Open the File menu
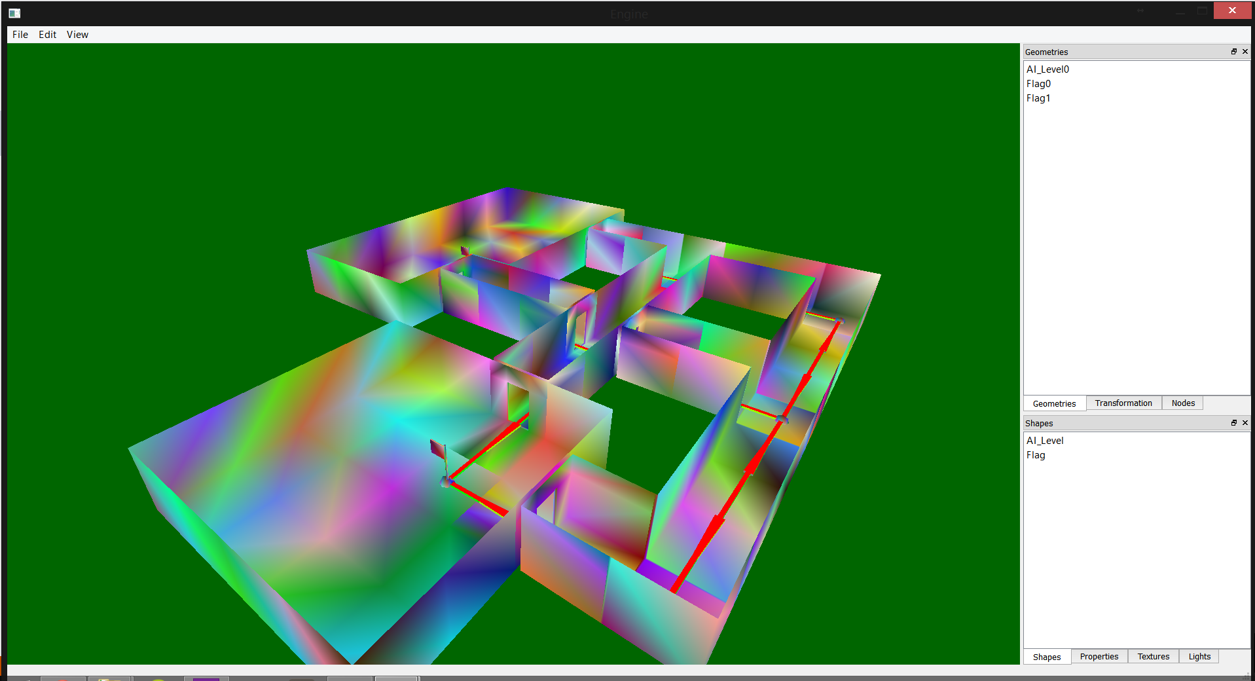The image size is (1255, 681). [20, 35]
